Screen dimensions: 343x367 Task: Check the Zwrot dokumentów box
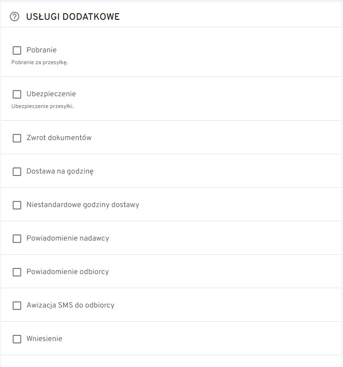[17, 138]
